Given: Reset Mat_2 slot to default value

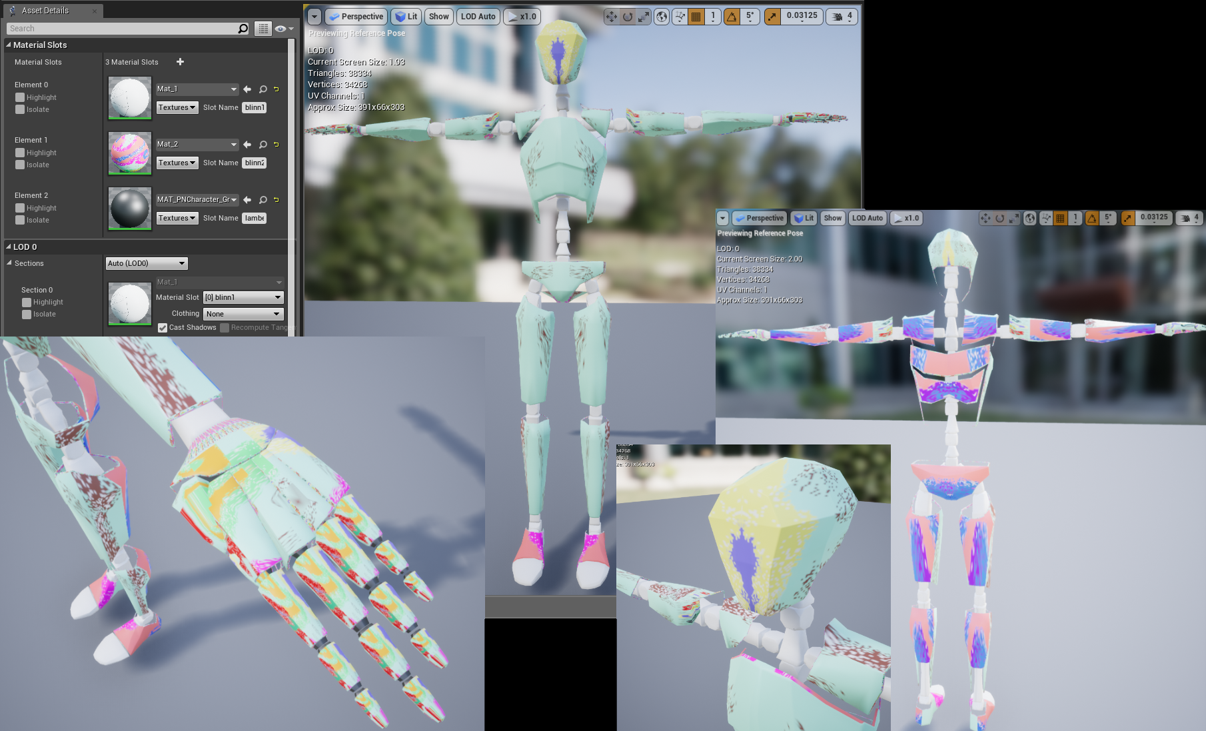Looking at the screenshot, I should [277, 145].
